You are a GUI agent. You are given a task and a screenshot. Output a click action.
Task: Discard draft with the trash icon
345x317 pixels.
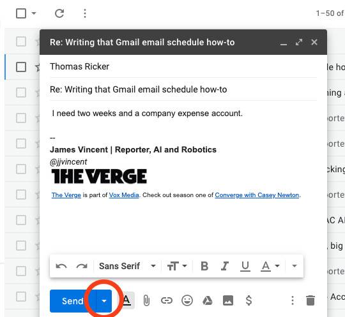pyautogui.click(x=310, y=300)
